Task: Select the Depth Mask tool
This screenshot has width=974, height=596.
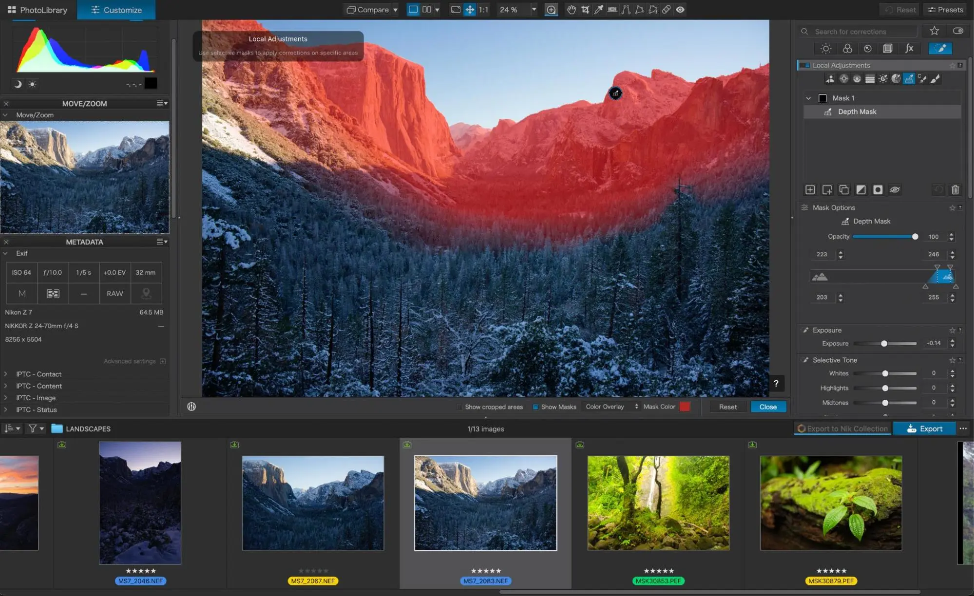Action: [x=909, y=79]
